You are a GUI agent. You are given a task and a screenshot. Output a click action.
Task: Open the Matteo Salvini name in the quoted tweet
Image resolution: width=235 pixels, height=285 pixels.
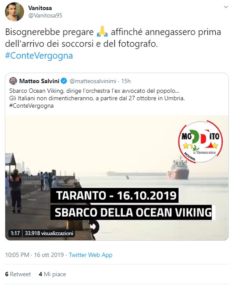[39, 81]
